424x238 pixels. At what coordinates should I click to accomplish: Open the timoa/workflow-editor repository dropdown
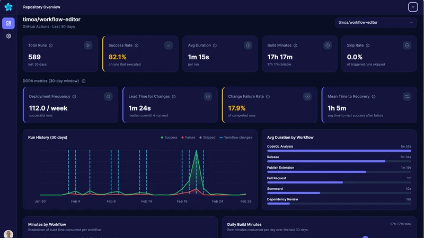[376, 22]
